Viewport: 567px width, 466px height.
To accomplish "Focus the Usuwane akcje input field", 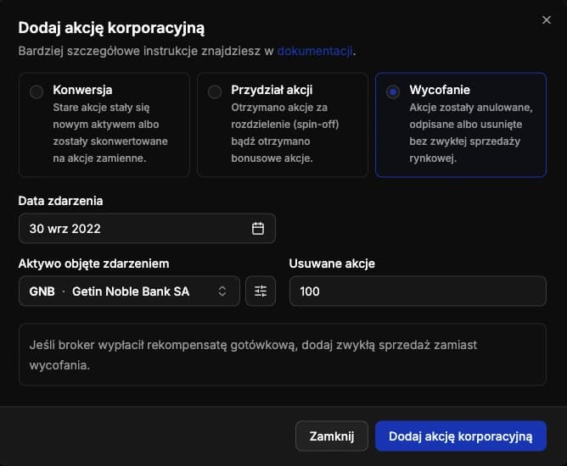I will pyautogui.click(x=418, y=291).
